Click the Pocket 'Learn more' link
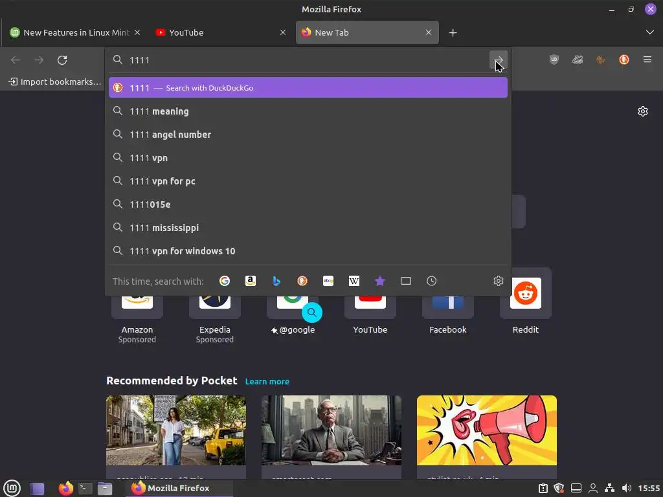Viewport: 663px width, 497px height. [267, 381]
